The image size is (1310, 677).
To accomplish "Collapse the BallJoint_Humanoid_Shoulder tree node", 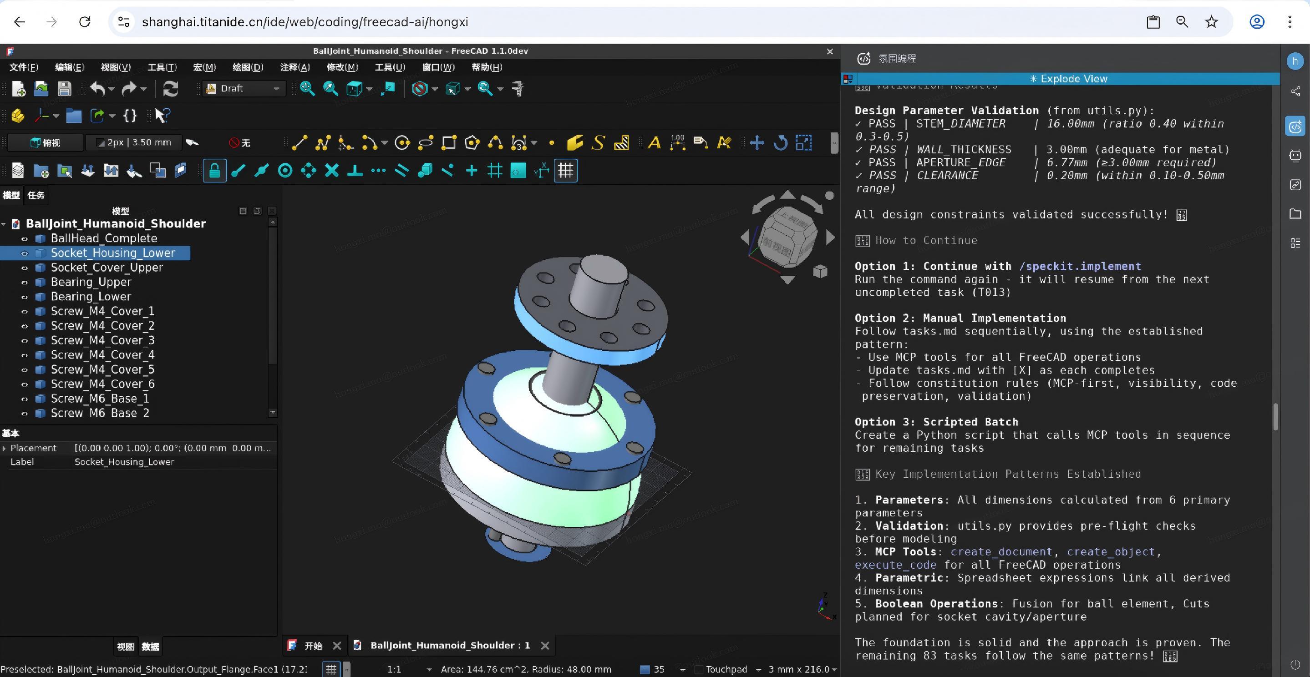I will tap(4, 224).
